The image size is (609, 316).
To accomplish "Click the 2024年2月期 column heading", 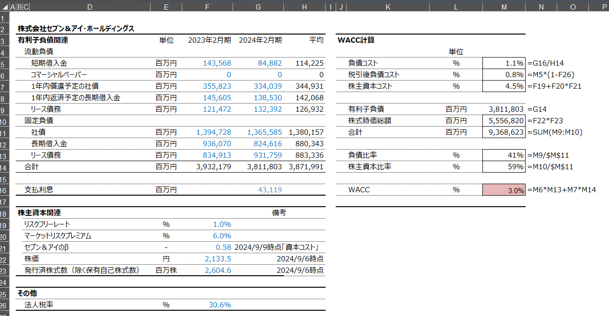I will click(x=260, y=40).
